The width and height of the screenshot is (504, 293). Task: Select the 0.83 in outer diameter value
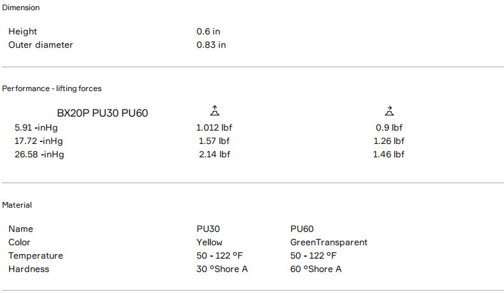[211, 45]
